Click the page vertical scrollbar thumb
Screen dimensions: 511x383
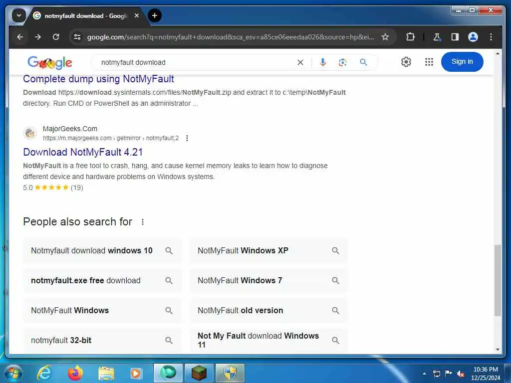pos(498,280)
